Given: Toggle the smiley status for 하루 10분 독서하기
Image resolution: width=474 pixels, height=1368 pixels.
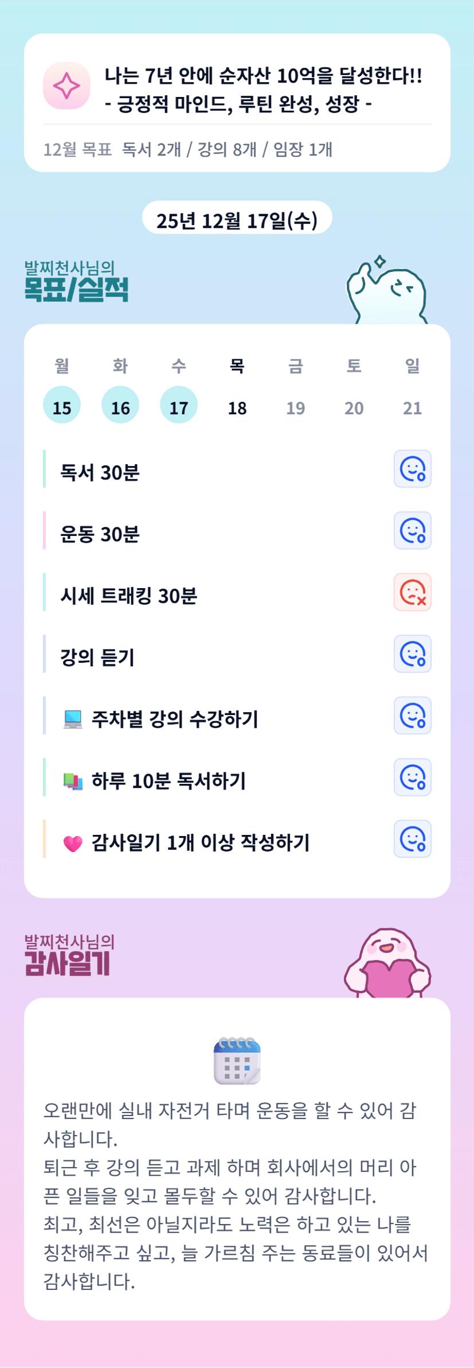Looking at the screenshot, I should [x=412, y=778].
